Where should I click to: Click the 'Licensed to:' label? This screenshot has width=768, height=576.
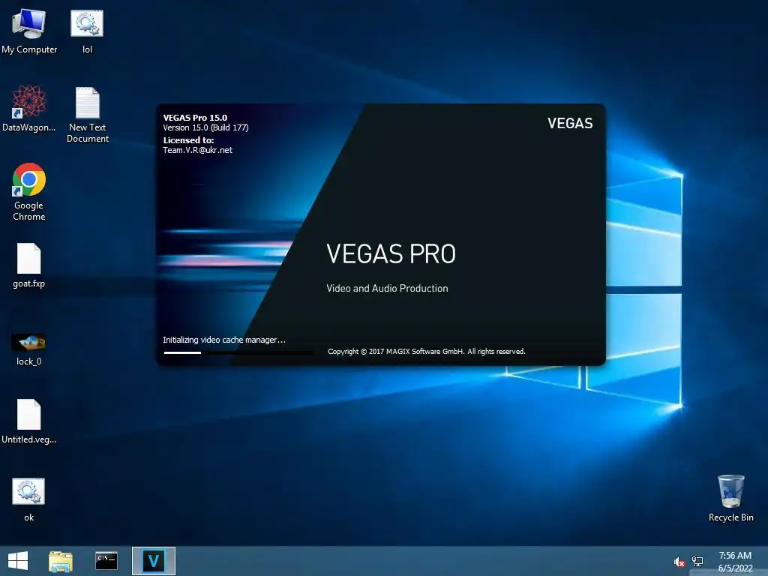click(x=188, y=140)
